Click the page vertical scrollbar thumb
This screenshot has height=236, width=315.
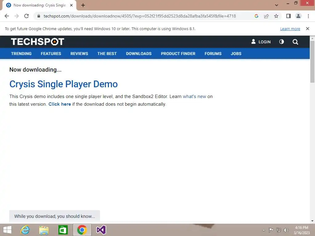[312, 61]
